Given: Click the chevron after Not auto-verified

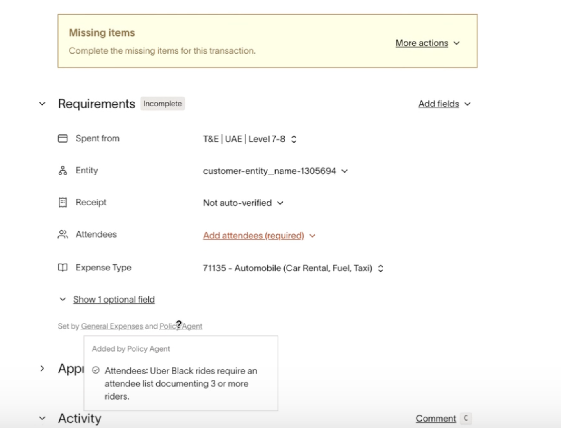Looking at the screenshot, I should (280, 203).
